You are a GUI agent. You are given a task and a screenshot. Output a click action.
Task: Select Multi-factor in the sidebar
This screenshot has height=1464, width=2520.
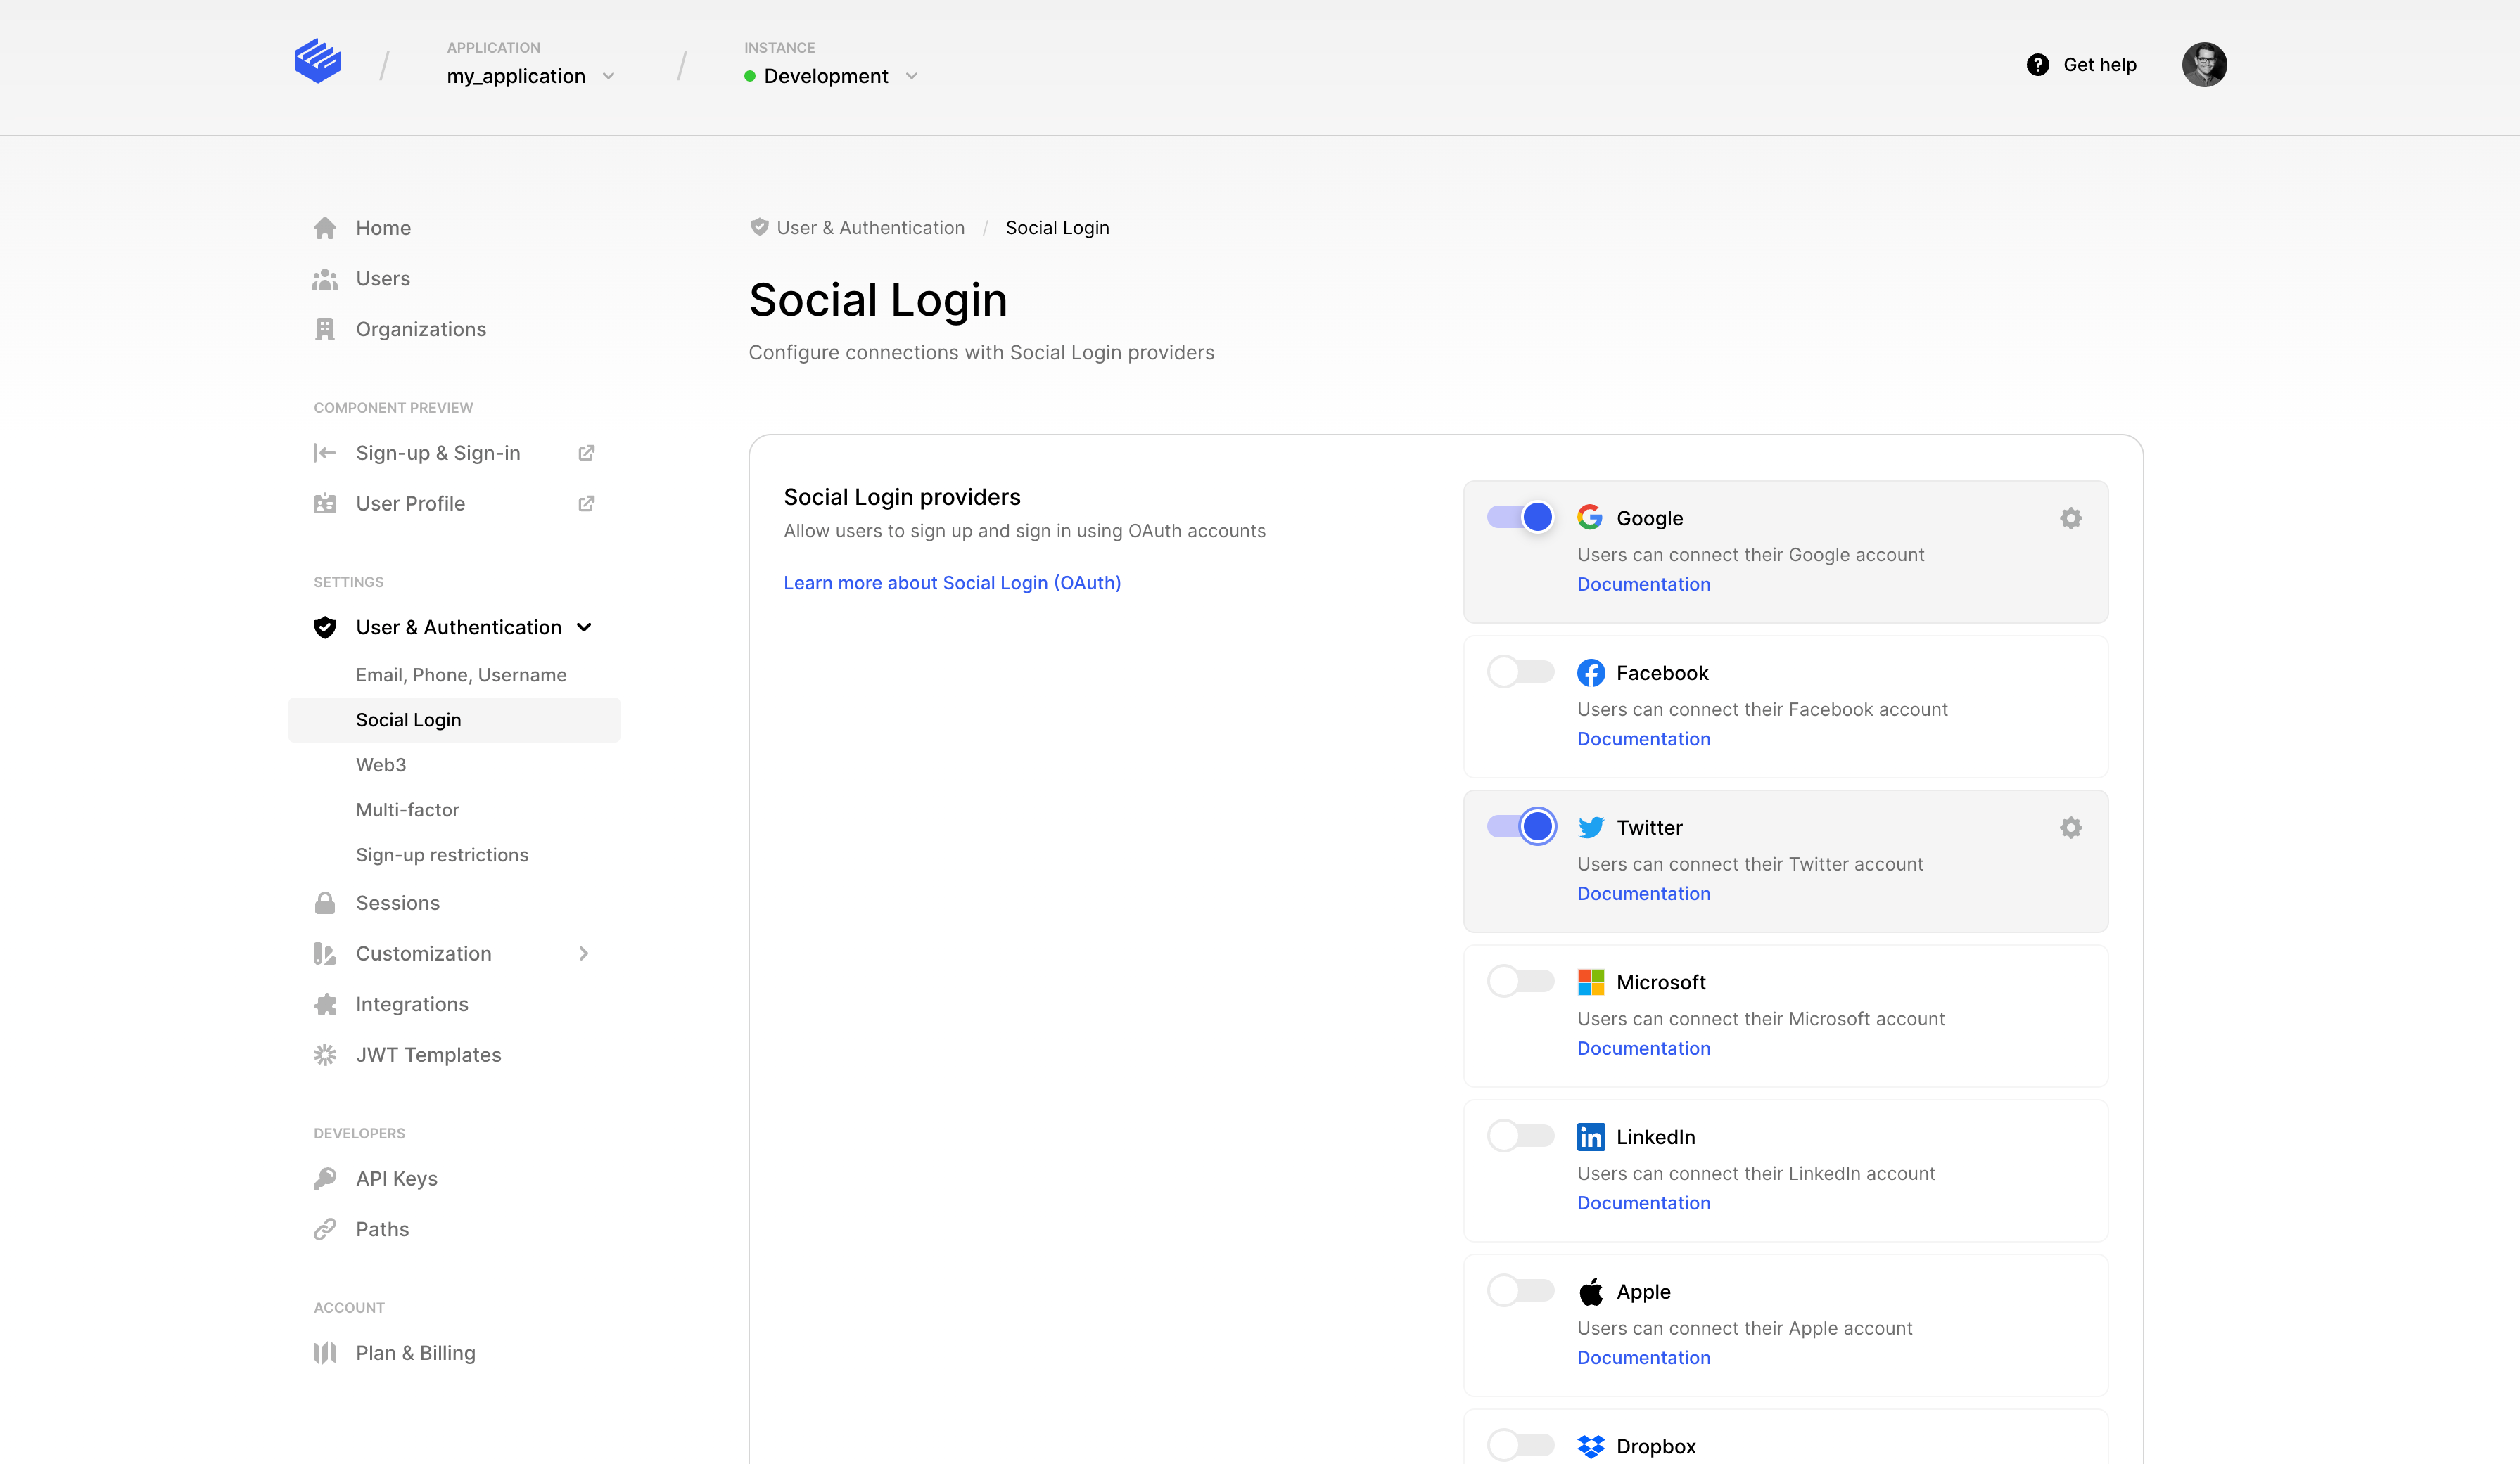click(407, 809)
